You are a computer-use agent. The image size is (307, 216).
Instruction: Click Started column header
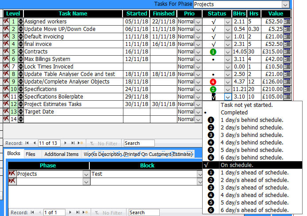(x=136, y=14)
